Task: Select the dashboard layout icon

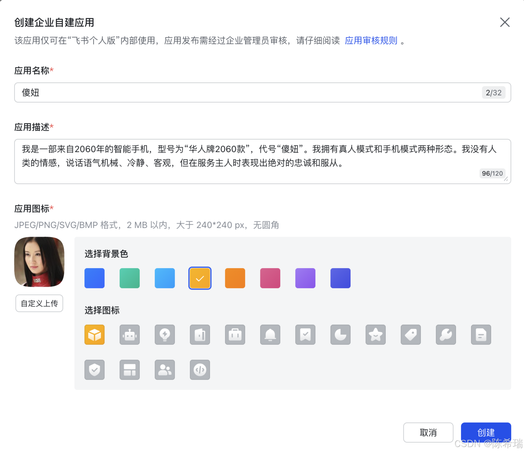Action: point(129,370)
